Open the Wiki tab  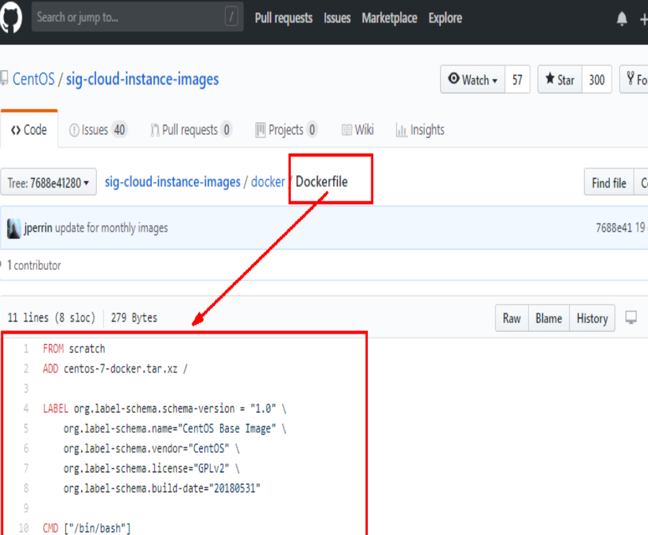(358, 129)
